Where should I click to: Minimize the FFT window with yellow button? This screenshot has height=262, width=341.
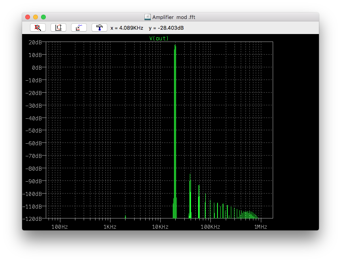click(36, 17)
